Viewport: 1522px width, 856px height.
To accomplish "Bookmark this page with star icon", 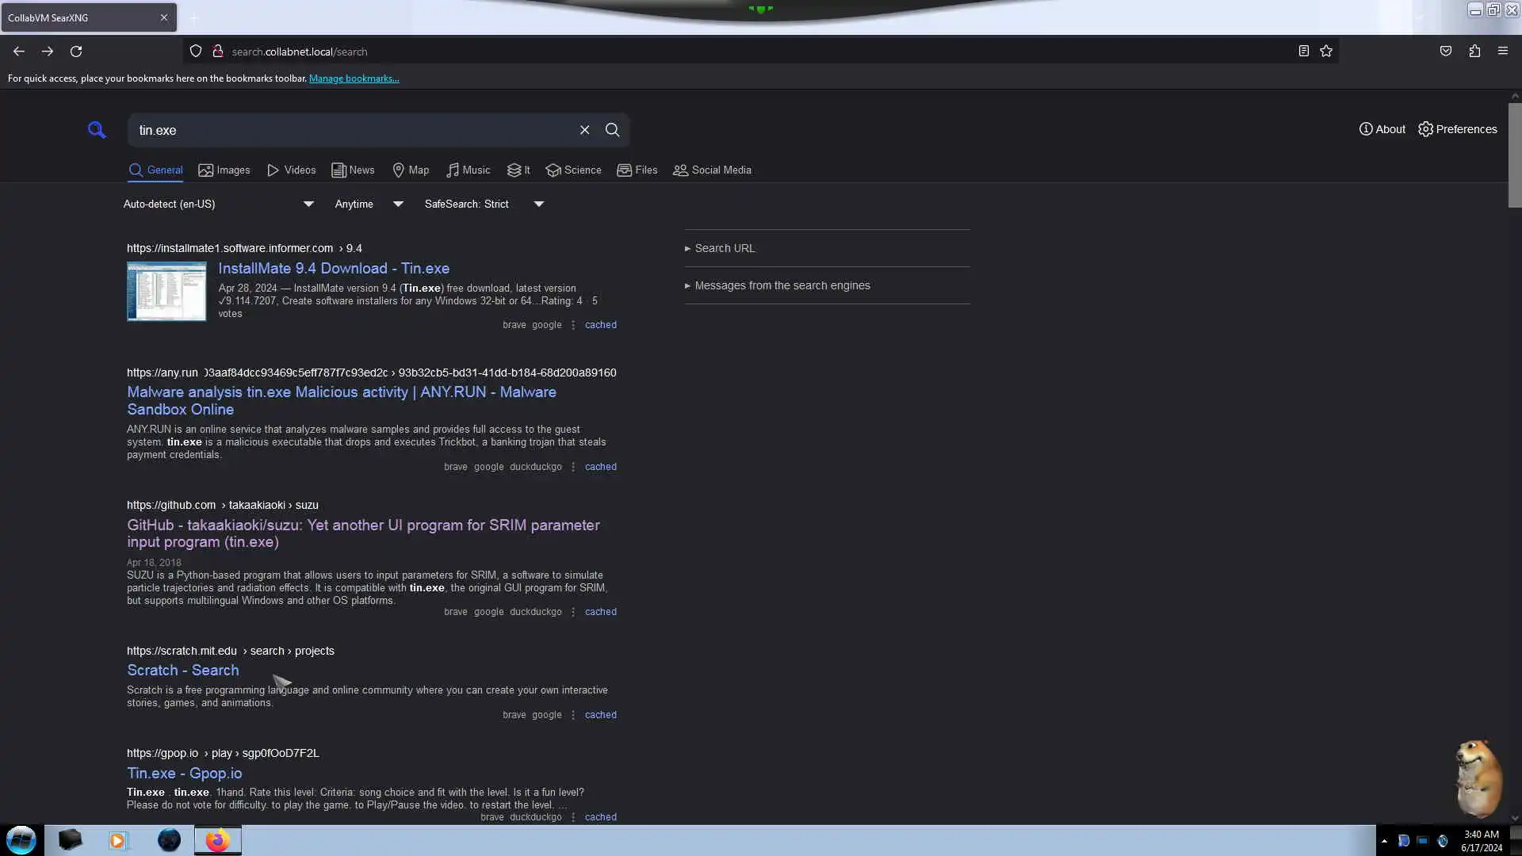I will [1326, 52].
